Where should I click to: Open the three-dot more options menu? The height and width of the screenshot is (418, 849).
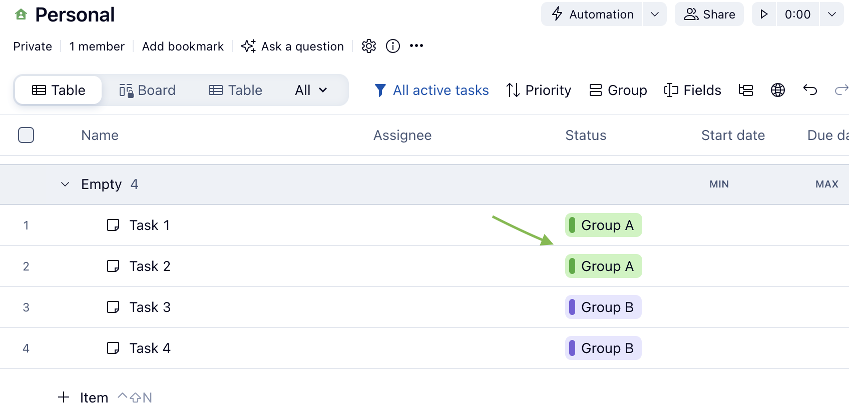pos(416,46)
